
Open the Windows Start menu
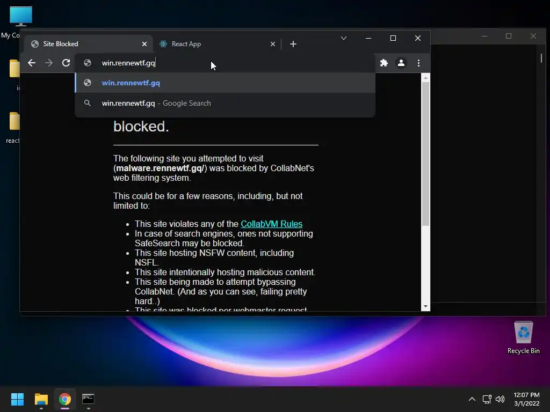click(x=17, y=399)
